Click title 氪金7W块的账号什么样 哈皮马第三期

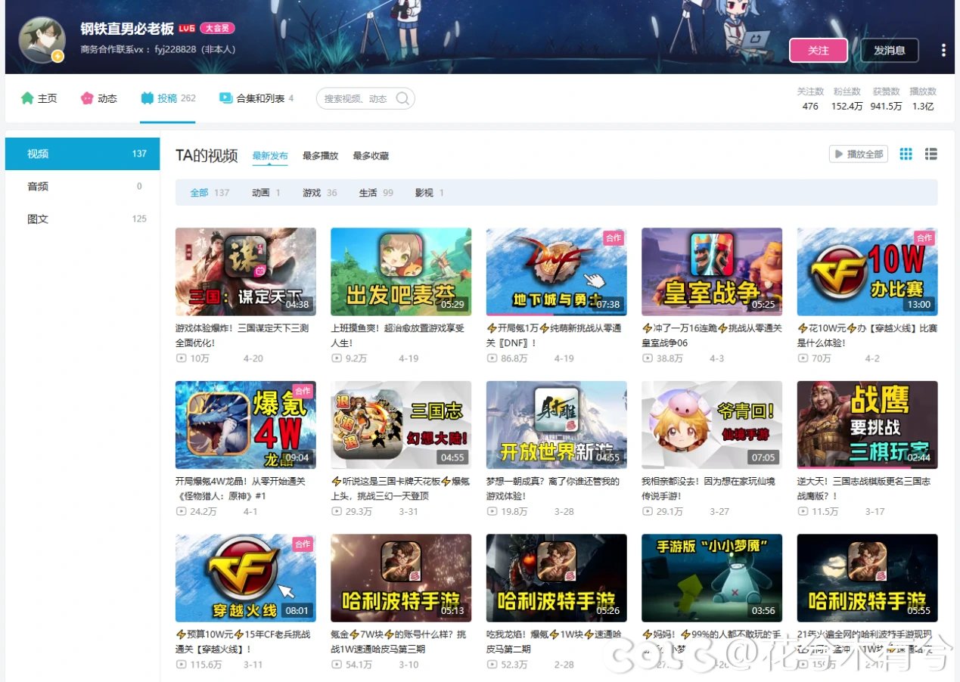click(399, 642)
